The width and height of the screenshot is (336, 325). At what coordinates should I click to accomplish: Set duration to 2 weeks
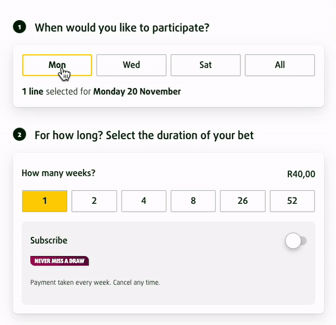click(94, 201)
